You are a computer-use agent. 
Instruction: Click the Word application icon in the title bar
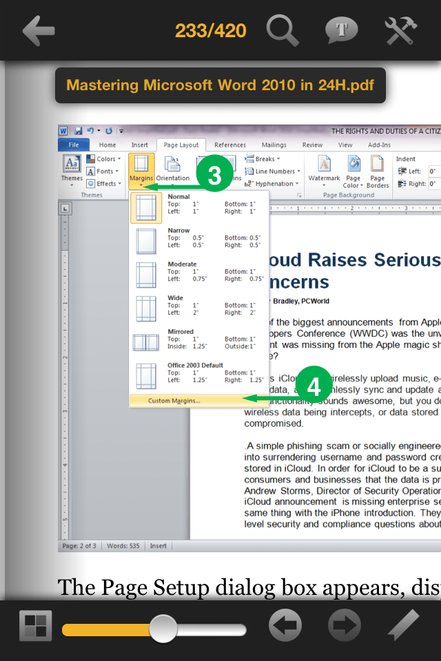(x=63, y=131)
